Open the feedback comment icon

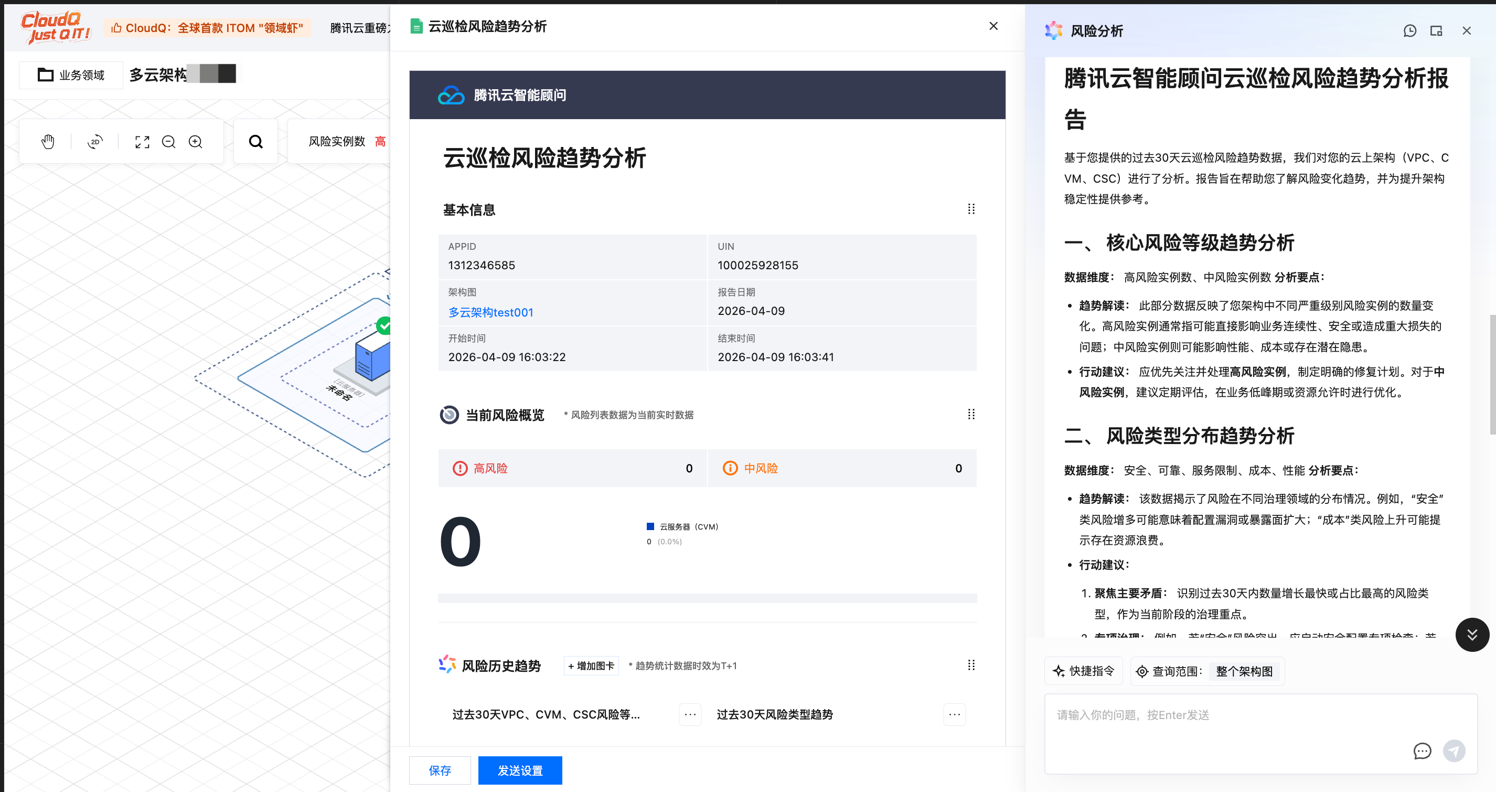pyautogui.click(x=1422, y=751)
